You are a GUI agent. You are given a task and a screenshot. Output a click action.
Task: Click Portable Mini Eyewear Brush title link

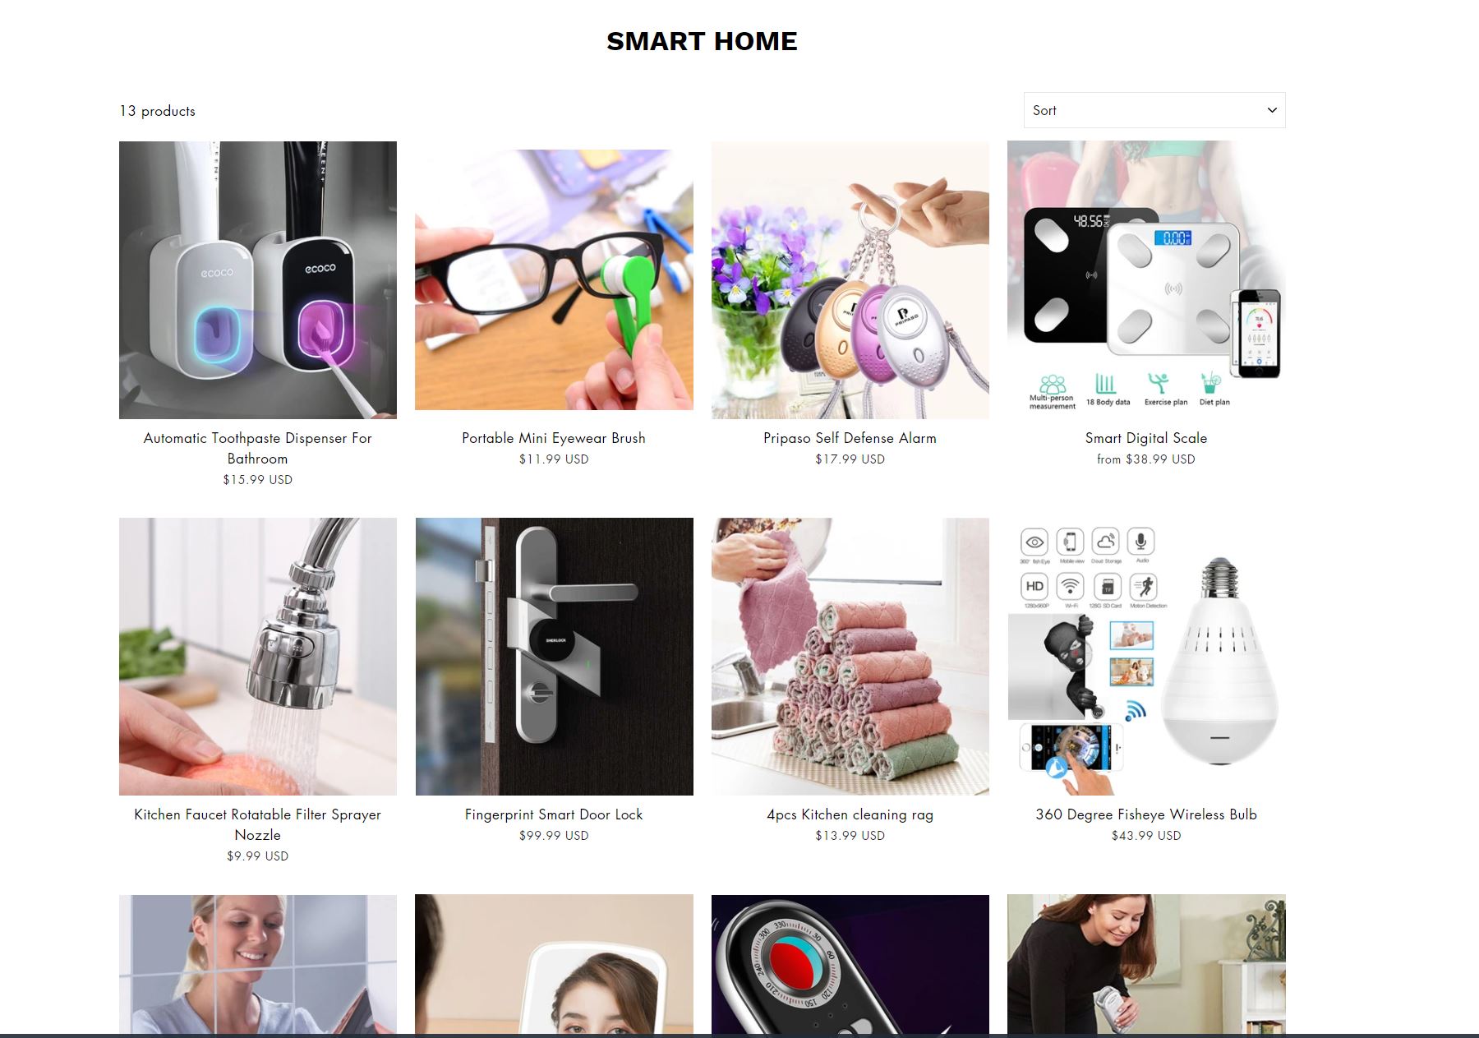[x=554, y=438]
